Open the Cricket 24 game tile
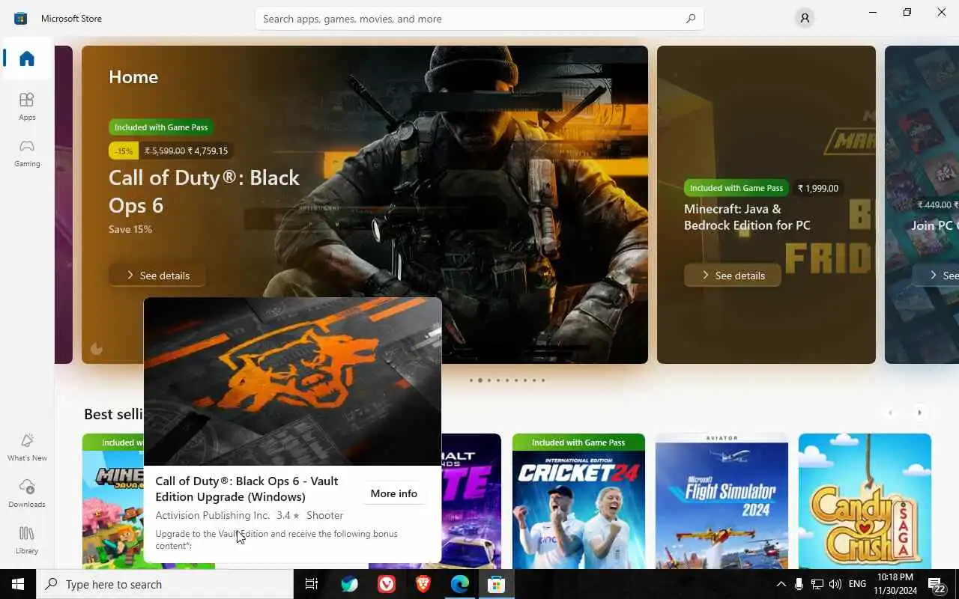The height and width of the screenshot is (599, 959). click(578, 501)
